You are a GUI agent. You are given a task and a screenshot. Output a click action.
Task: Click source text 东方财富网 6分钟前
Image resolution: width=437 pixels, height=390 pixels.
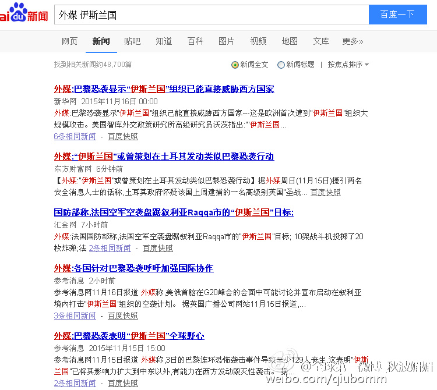pos(89,169)
